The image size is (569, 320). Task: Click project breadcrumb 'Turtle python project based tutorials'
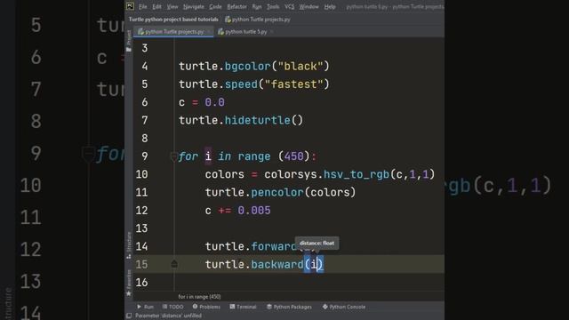[x=173, y=20]
